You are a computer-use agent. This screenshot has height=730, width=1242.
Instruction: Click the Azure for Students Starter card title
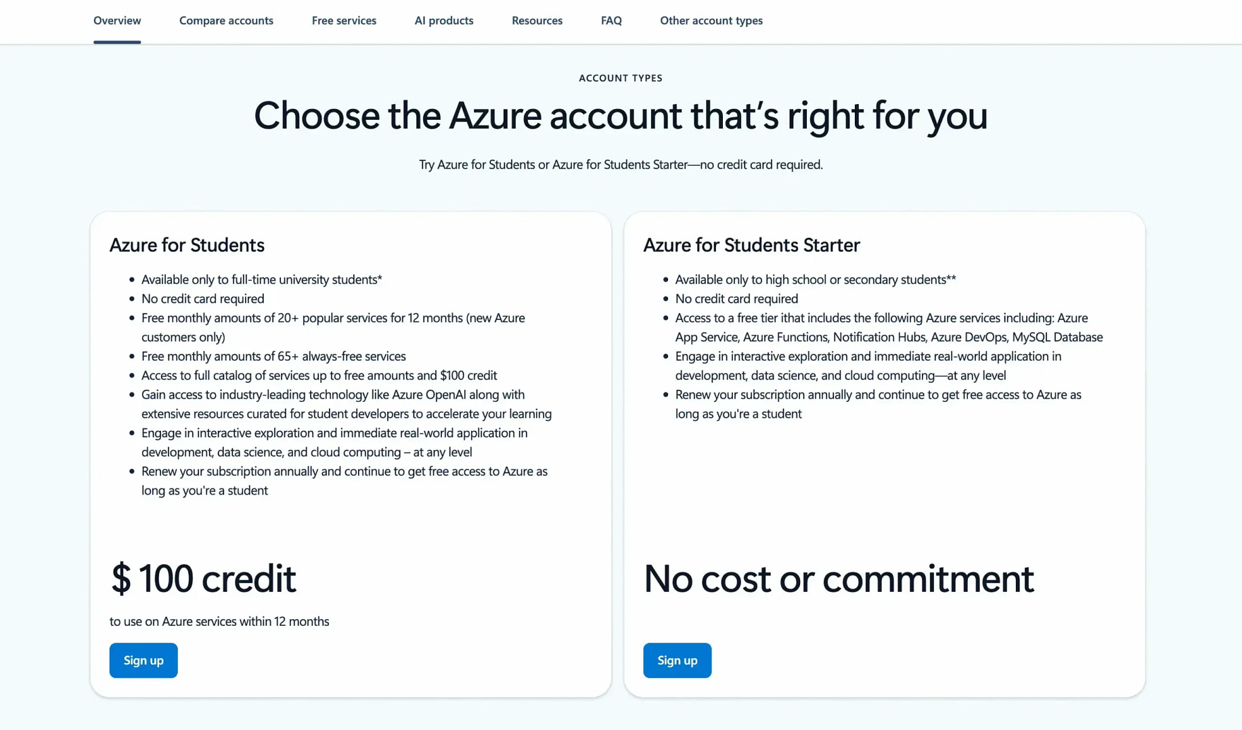click(x=751, y=245)
